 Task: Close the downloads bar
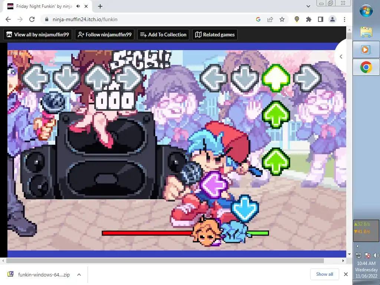click(x=346, y=274)
